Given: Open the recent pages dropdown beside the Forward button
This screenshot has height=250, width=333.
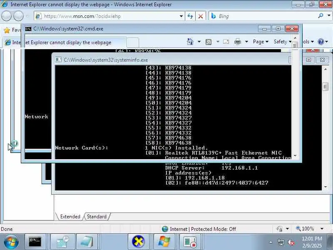Looking at the screenshot, I should pos(27,16).
